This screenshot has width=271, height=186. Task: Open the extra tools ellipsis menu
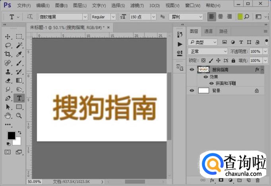tap(8, 124)
